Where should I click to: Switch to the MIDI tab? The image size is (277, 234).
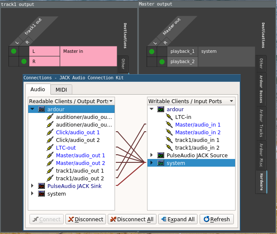(x=62, y=90)
